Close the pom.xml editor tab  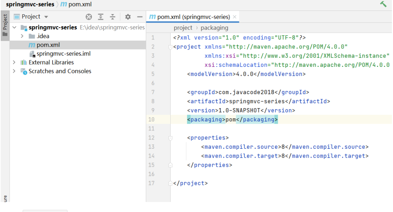pos(235,17)
